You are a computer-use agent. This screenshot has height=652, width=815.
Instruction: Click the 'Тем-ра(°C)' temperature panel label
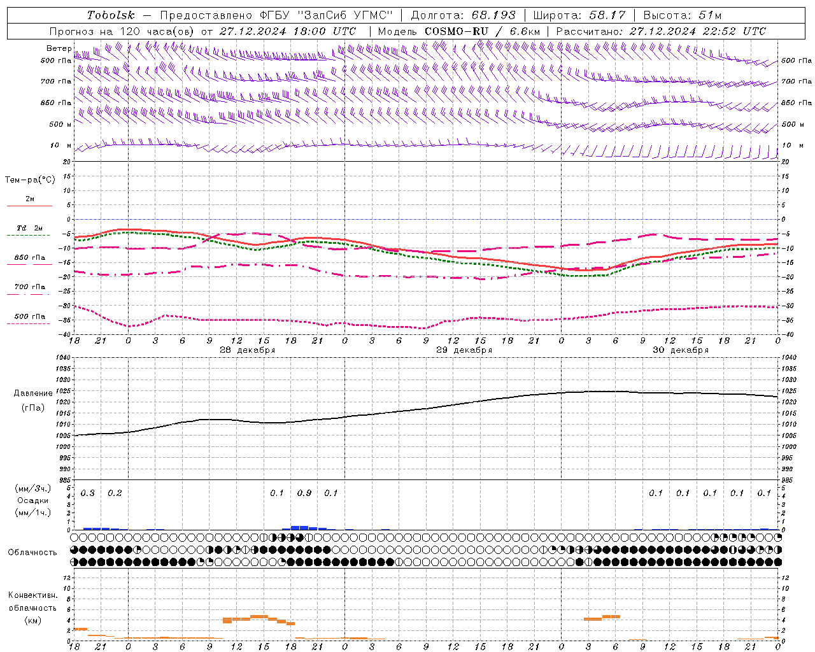click(x=30, y=180)
